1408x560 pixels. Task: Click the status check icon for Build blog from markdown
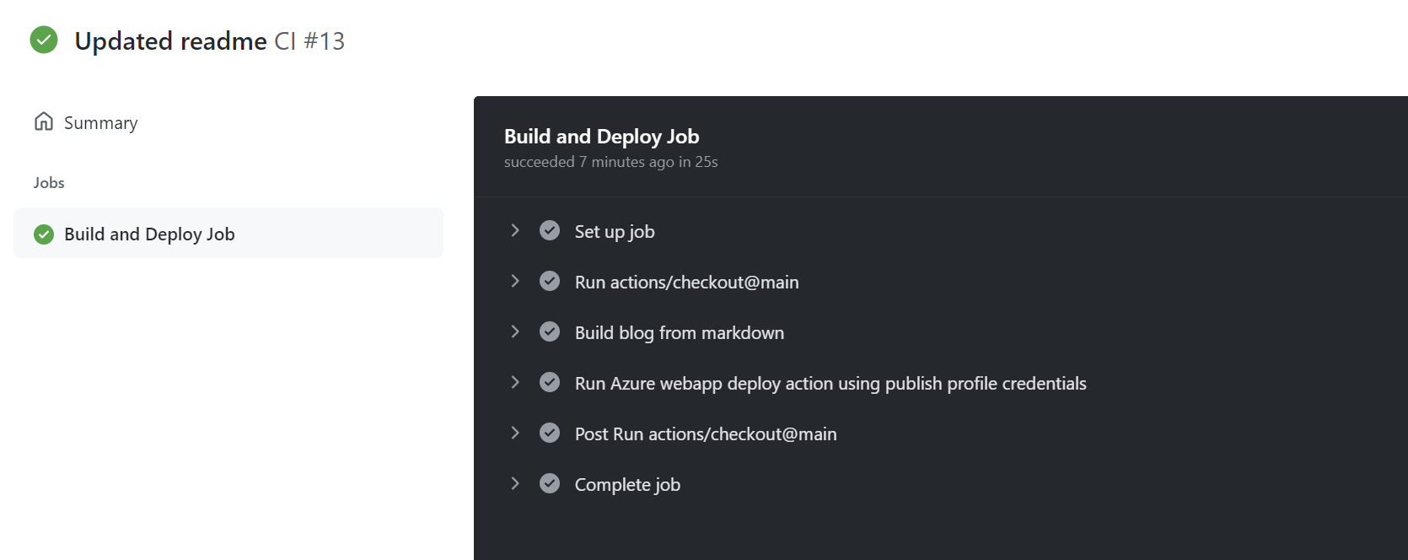point(550,331)
